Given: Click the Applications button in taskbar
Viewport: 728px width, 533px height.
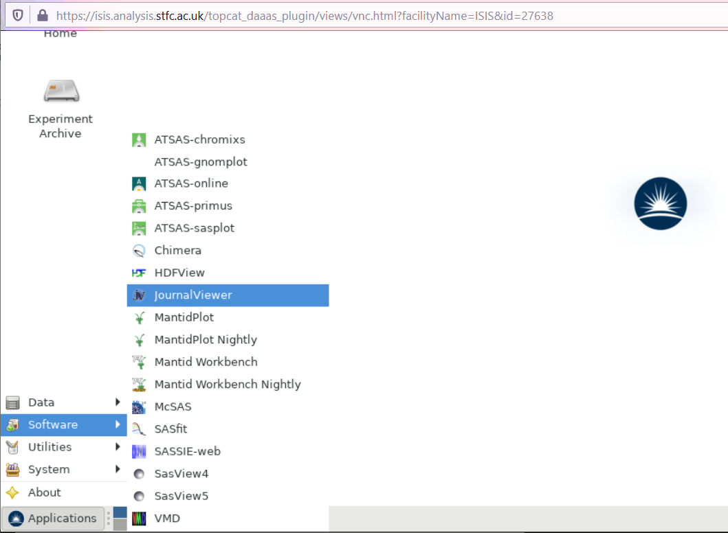Looking at the screenshot, I should point(54,519).
